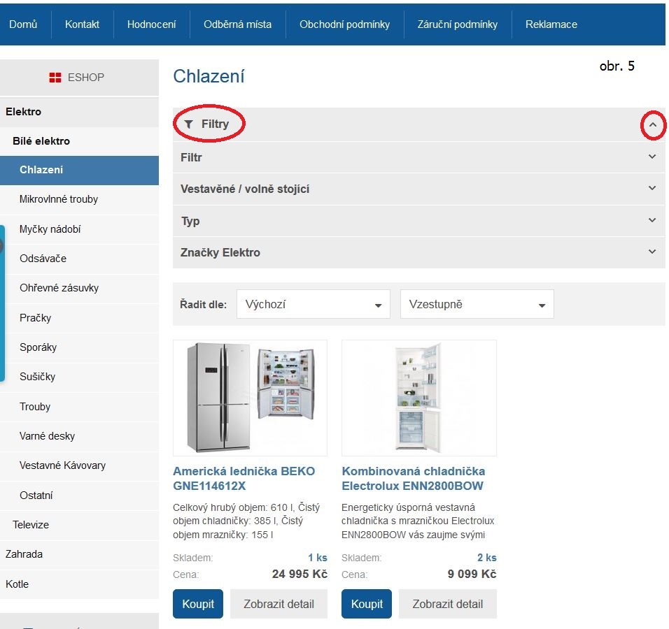Screen dimensions: 669x629
Task: Open Americká lednička BEKO GNE114612X title link
Action: pos(244,479)
